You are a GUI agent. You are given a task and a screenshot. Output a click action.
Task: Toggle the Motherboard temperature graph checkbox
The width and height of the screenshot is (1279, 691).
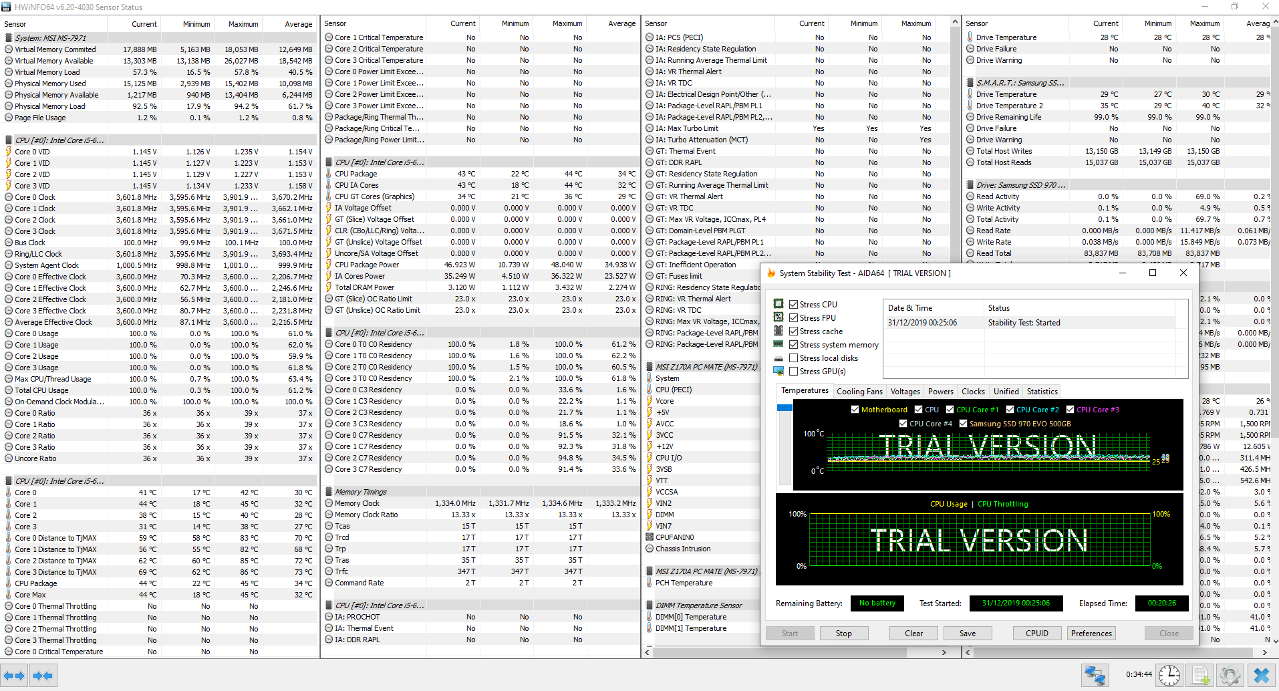coord(855,410)
